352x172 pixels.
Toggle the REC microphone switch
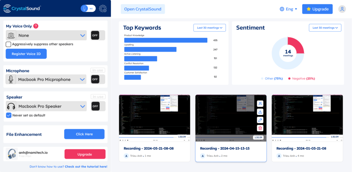tap(88, 9)
